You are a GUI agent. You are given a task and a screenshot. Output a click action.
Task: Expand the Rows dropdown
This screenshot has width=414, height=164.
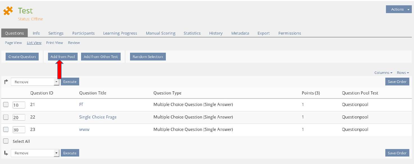coord(402,73)
